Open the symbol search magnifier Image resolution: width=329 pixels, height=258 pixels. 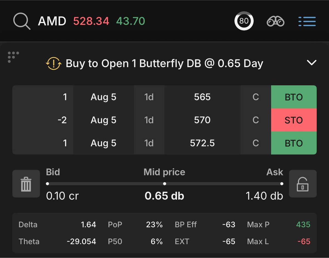pyautogui.click(x=22, y=21)
